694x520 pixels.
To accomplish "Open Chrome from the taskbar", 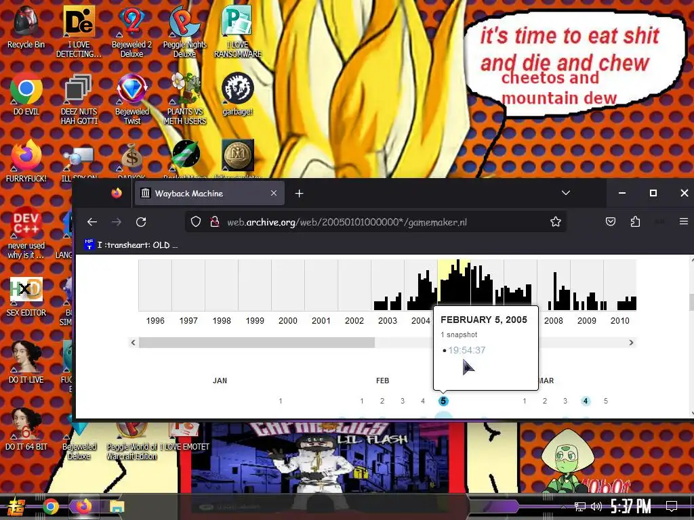I will point(50,506).
